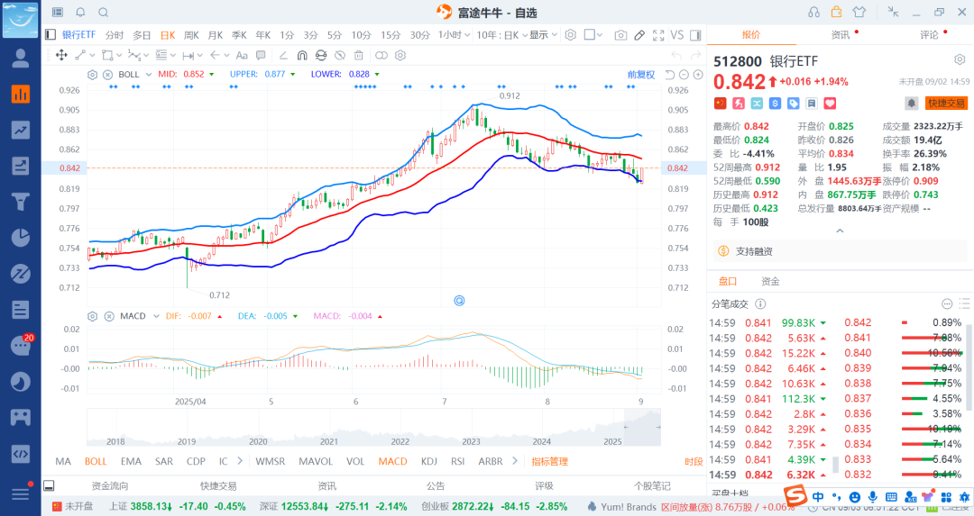Toggle the KDJ indicator in bottom list

pyautogui.click(x=428, y=461)
